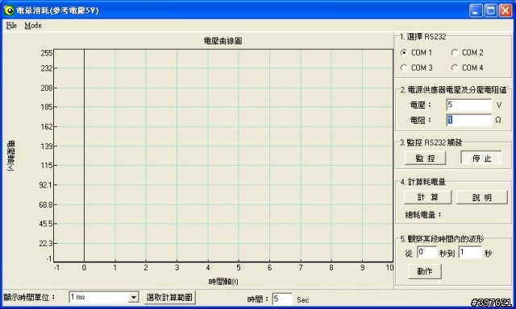This screenshot has height=309, width=516.
Task: Click the 從 start seconds field
Action: tap(427, 253)
